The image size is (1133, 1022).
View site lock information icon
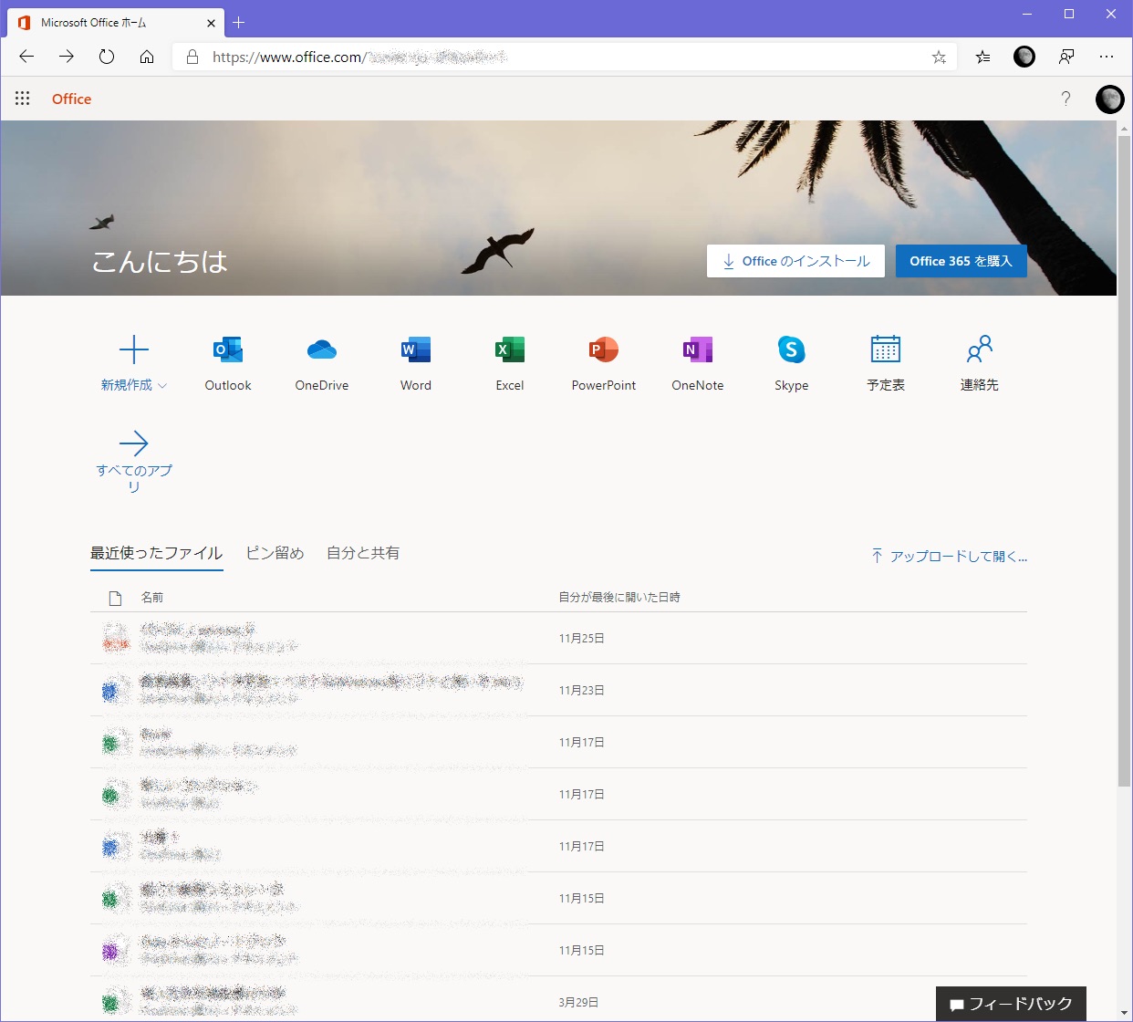(x=192, y=57)
